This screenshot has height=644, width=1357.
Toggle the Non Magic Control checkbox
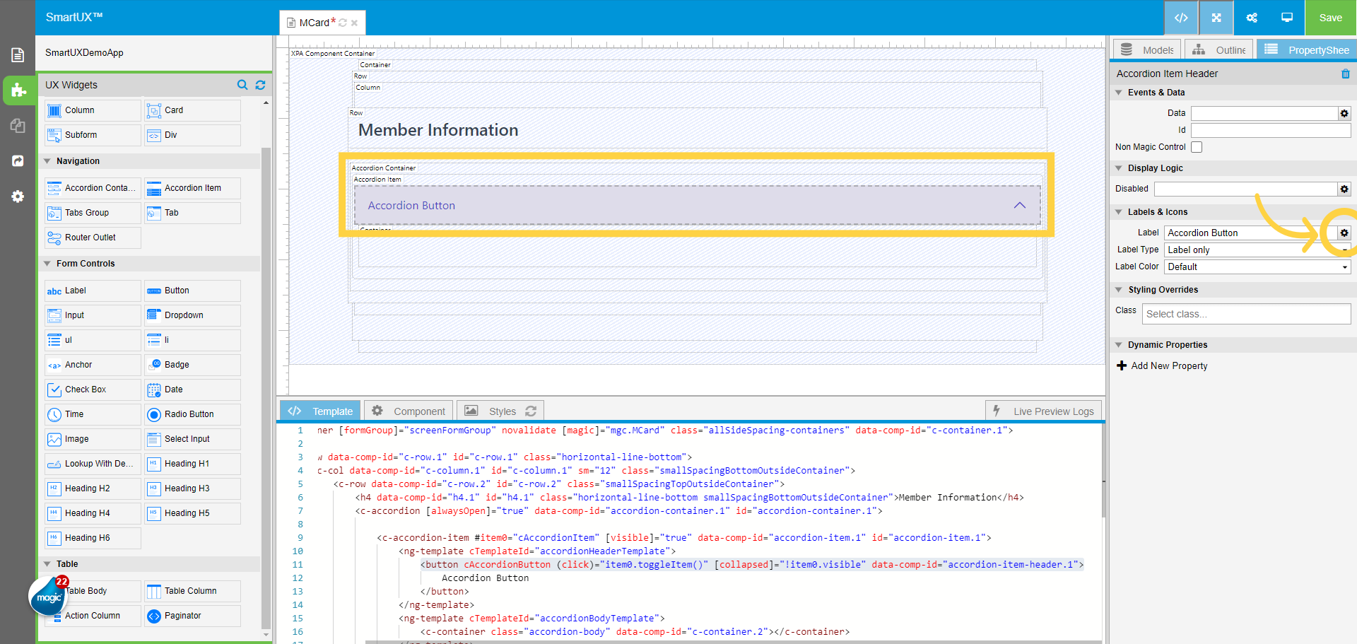[x=1197, y=147]
